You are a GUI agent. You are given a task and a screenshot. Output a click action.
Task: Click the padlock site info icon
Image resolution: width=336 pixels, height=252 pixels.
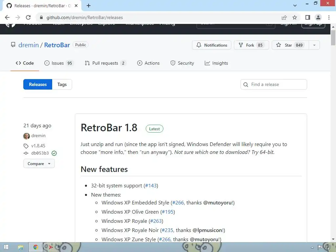41,17
